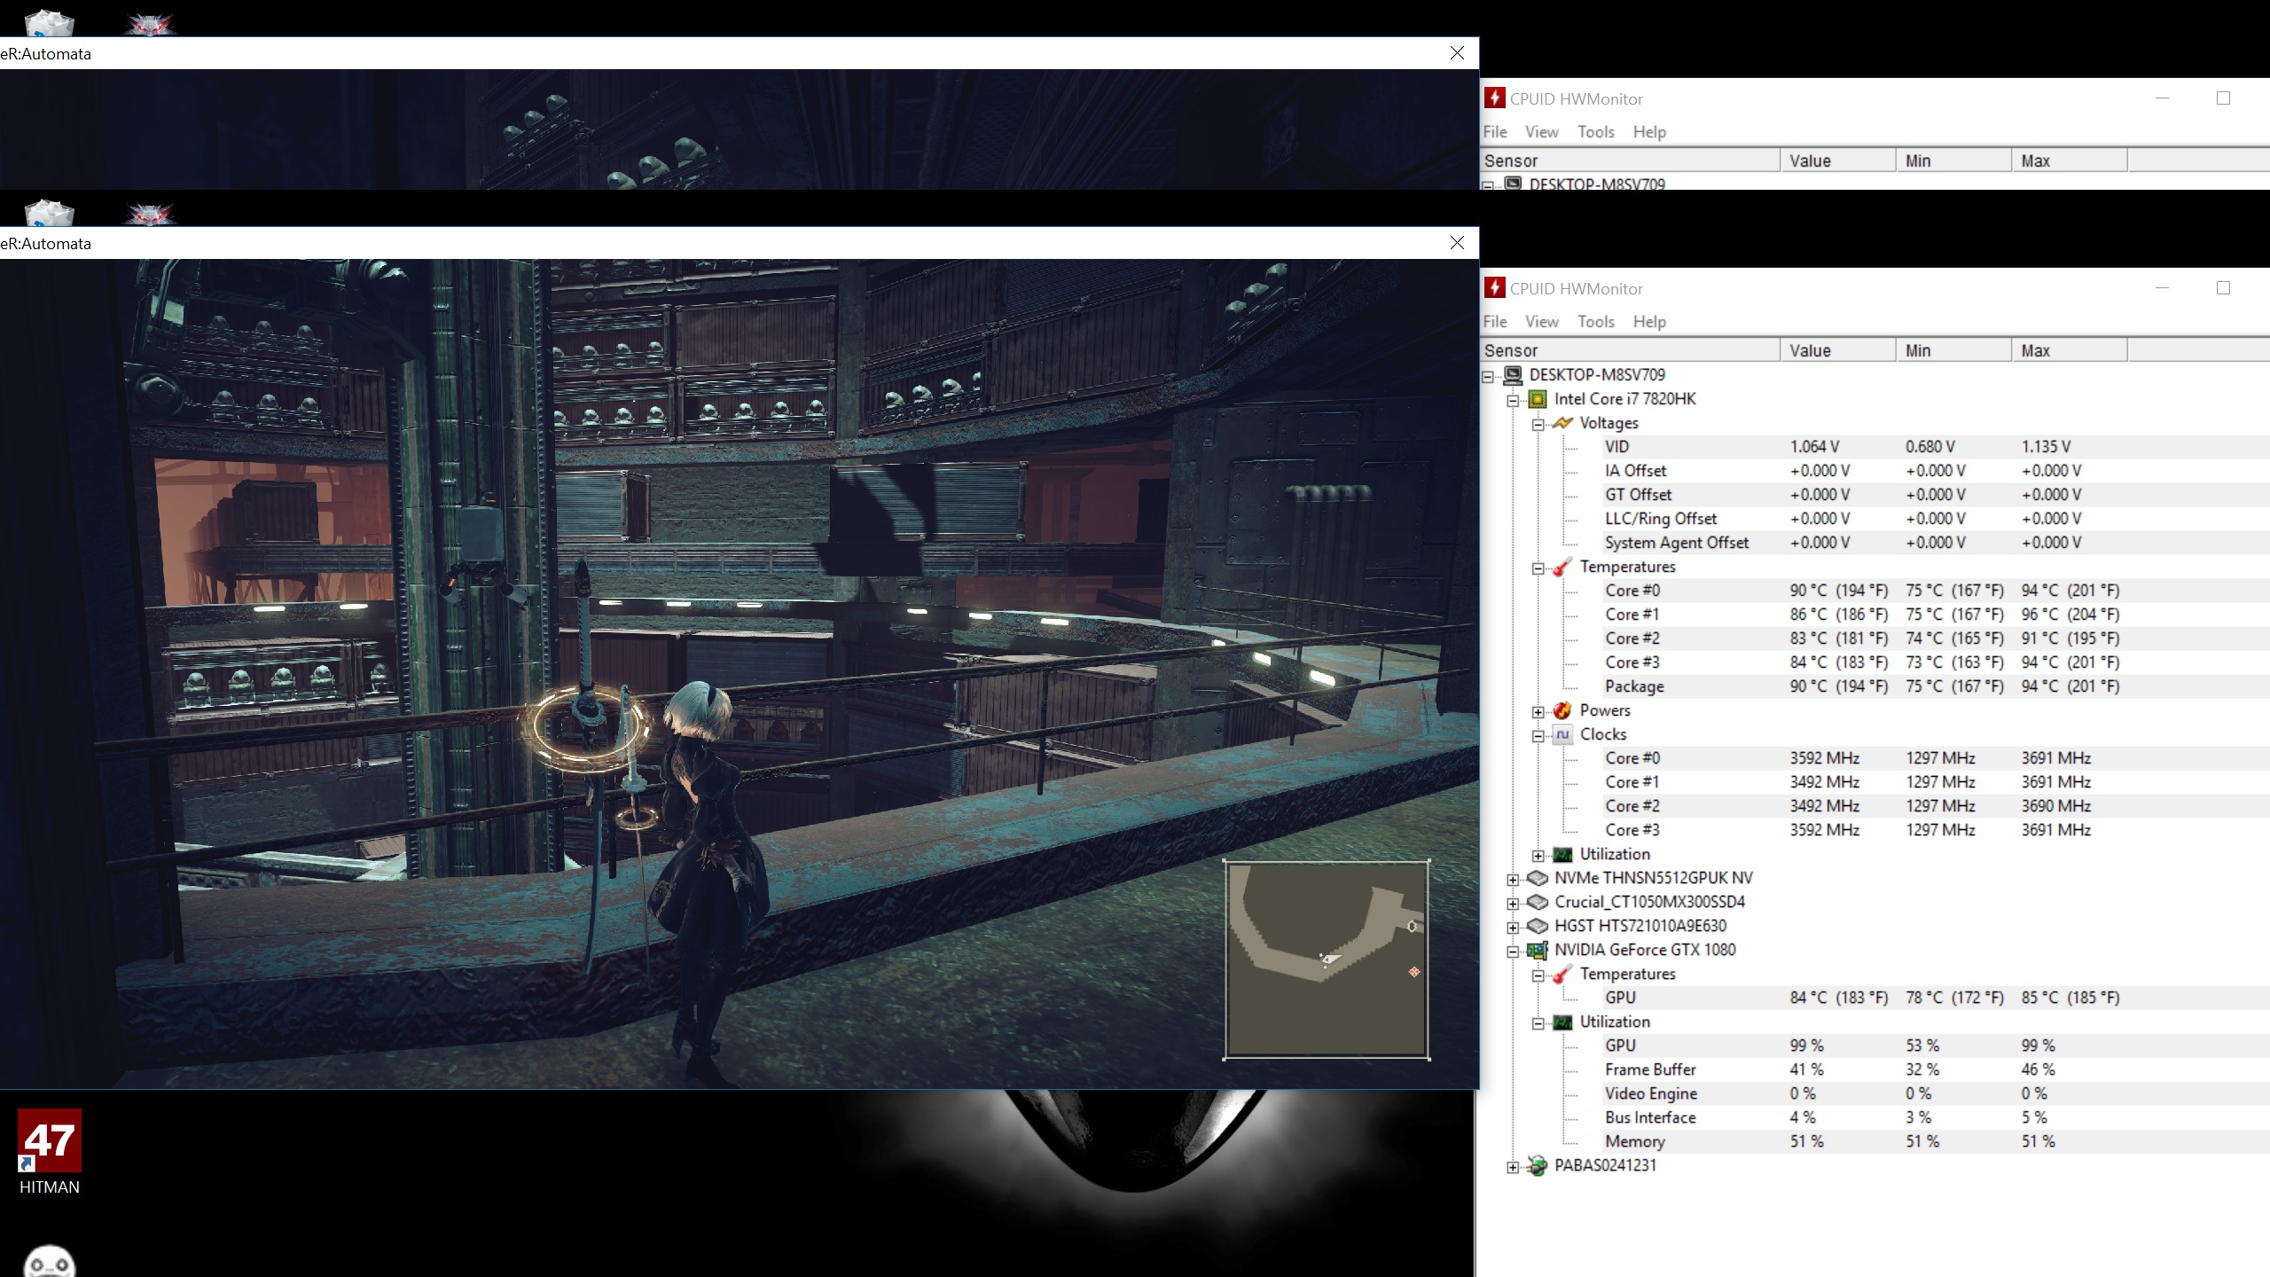The image size is (2270, 1277).
Task: Click the 1.064 V value for VID
Action: (x=1814, y=447)
